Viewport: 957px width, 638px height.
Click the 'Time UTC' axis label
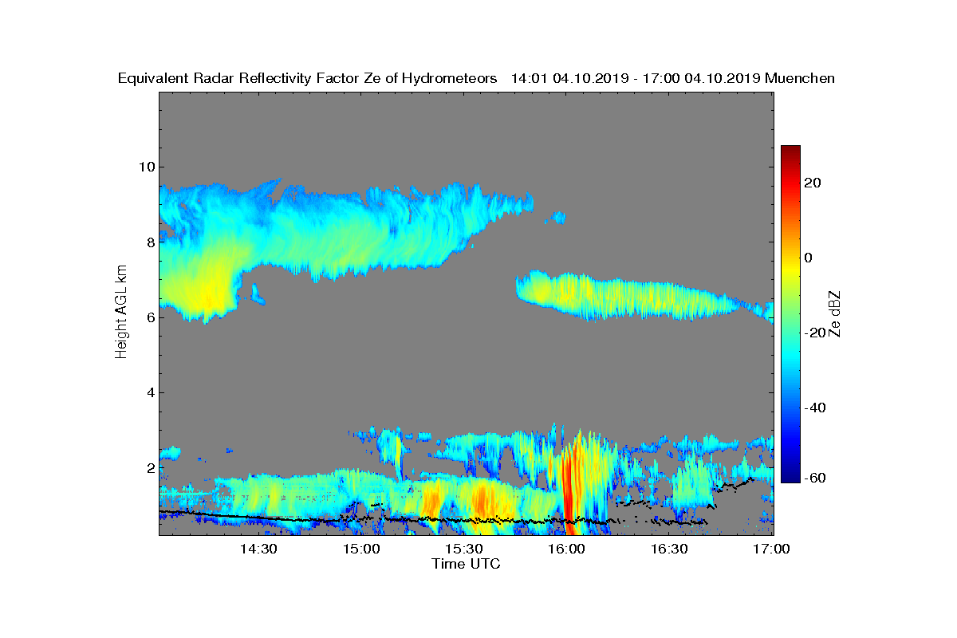[467, 564]
